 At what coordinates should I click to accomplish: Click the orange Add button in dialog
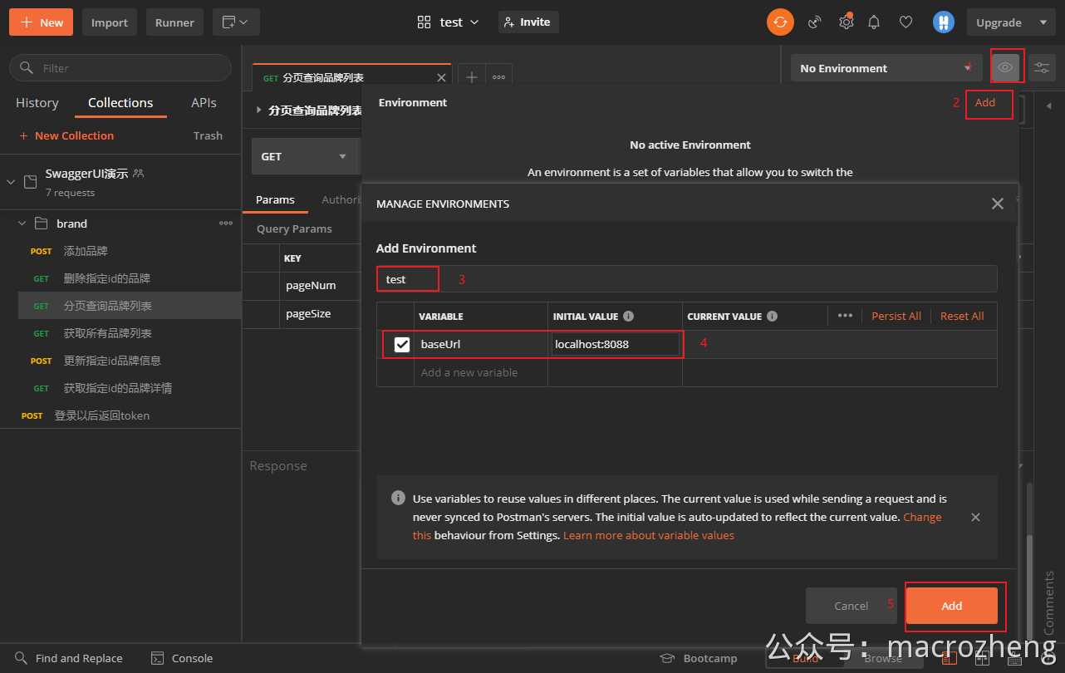[x=952, y=606]
